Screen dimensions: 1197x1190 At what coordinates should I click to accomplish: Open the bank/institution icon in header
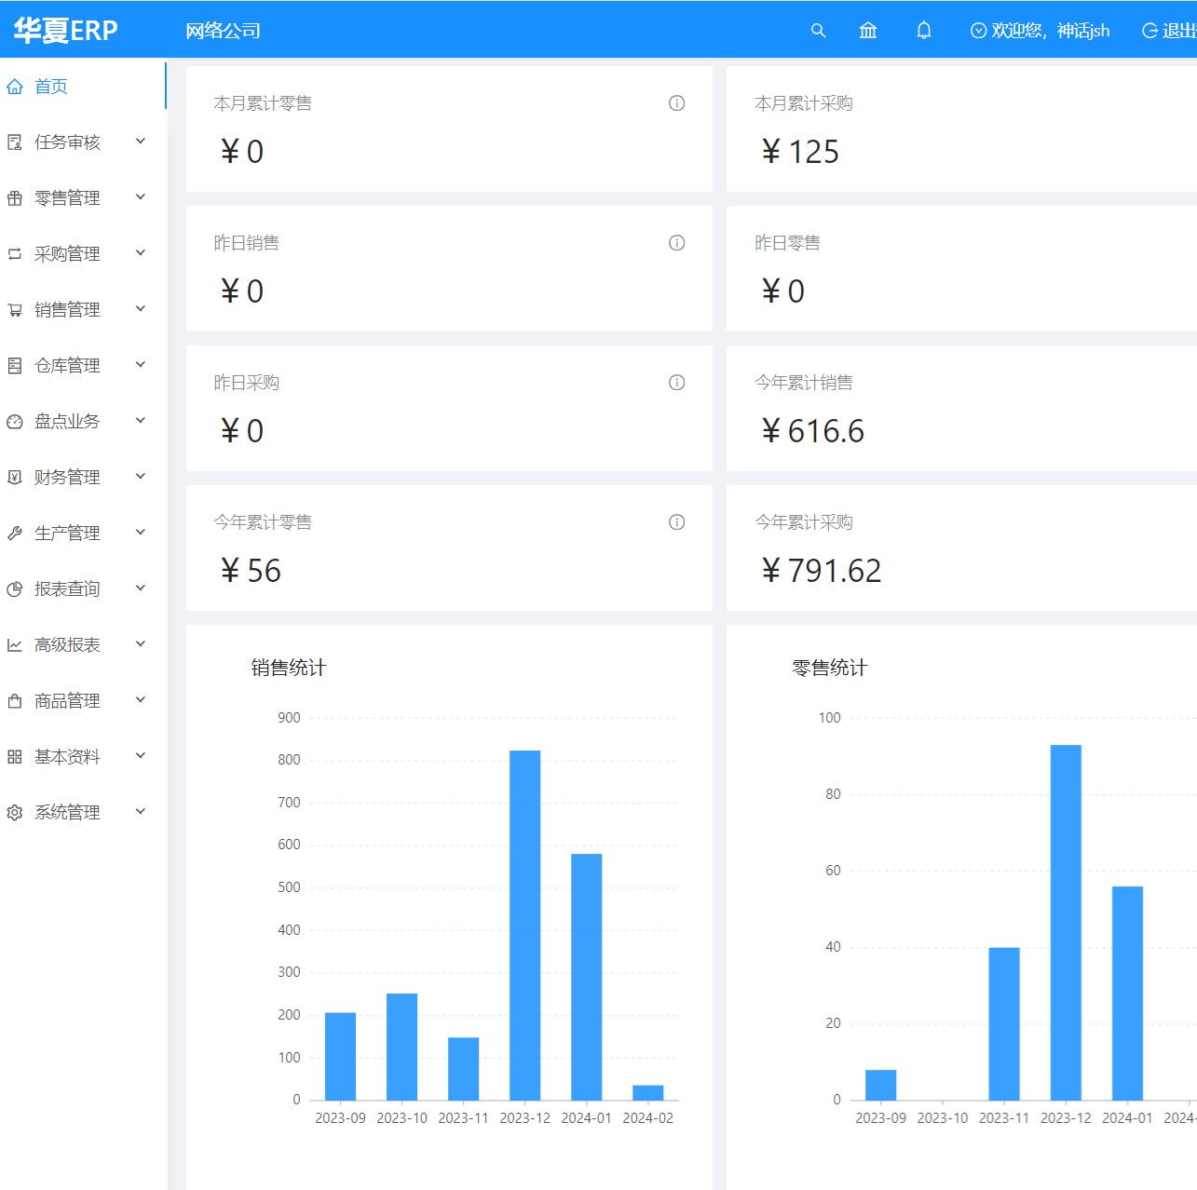pos(868,31)
